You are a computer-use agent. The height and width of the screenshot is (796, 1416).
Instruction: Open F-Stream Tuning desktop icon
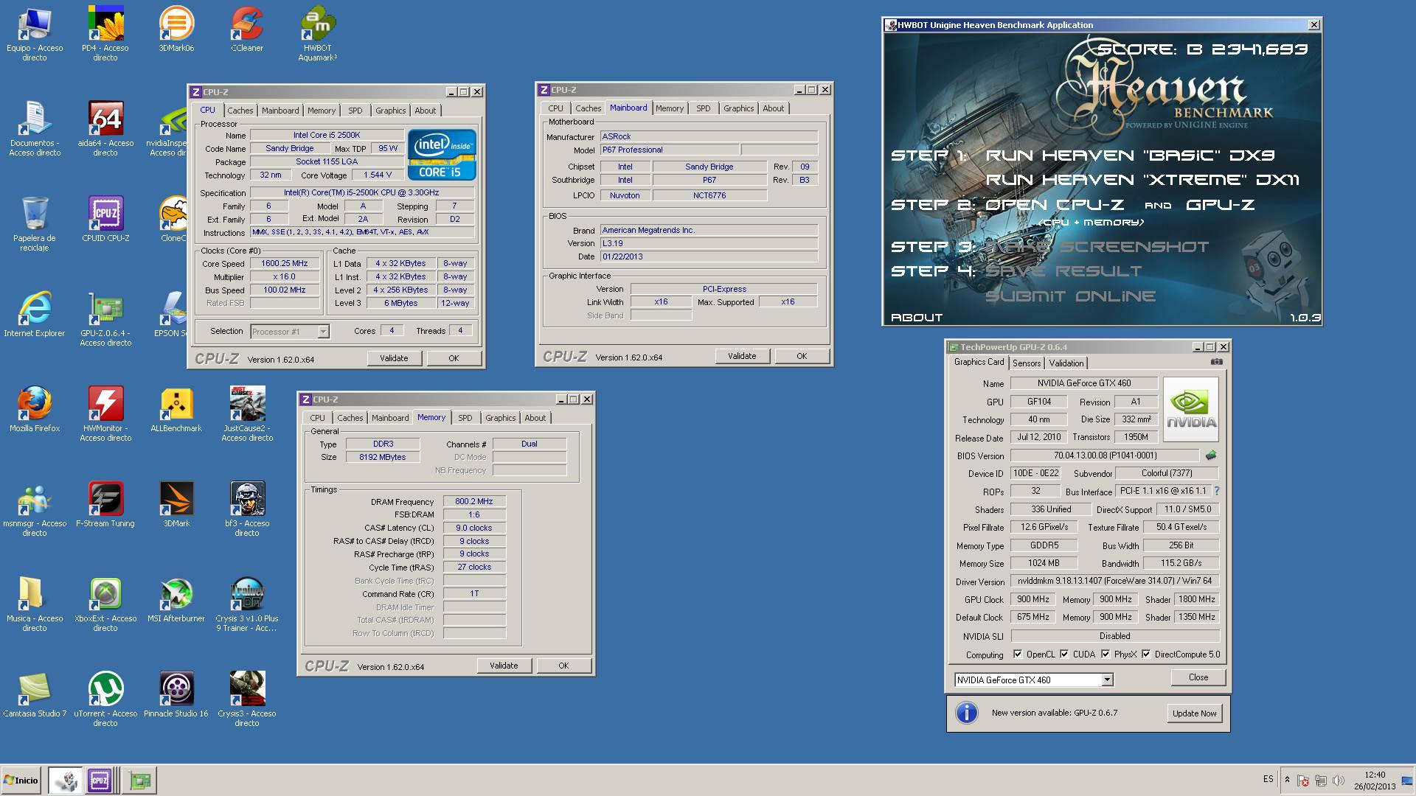105,504
